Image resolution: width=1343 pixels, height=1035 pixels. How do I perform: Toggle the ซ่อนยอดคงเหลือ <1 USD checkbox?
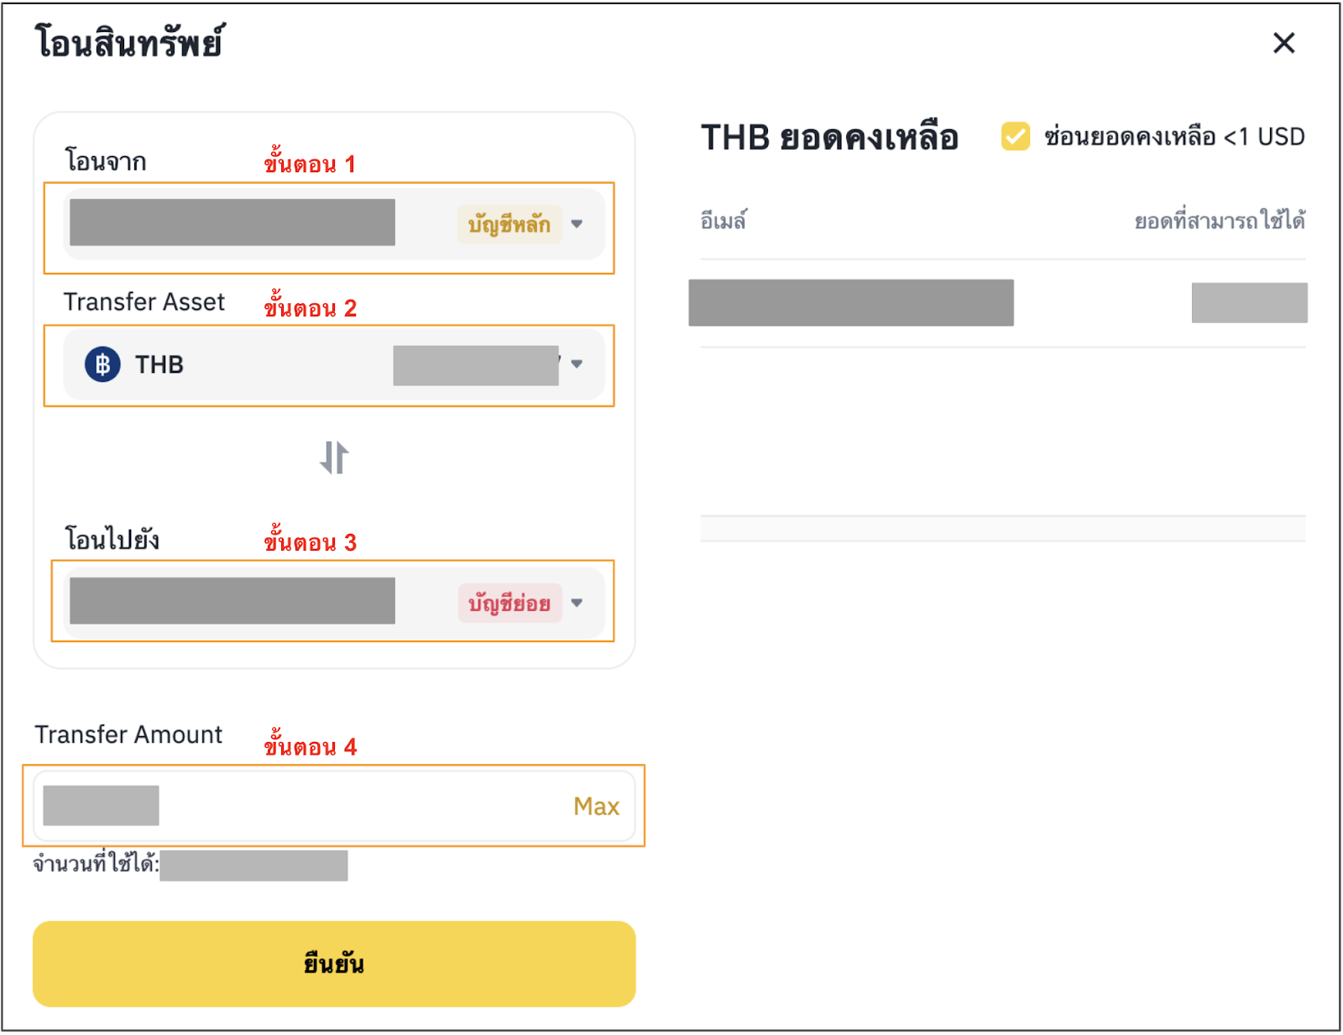coord(1015,136)
